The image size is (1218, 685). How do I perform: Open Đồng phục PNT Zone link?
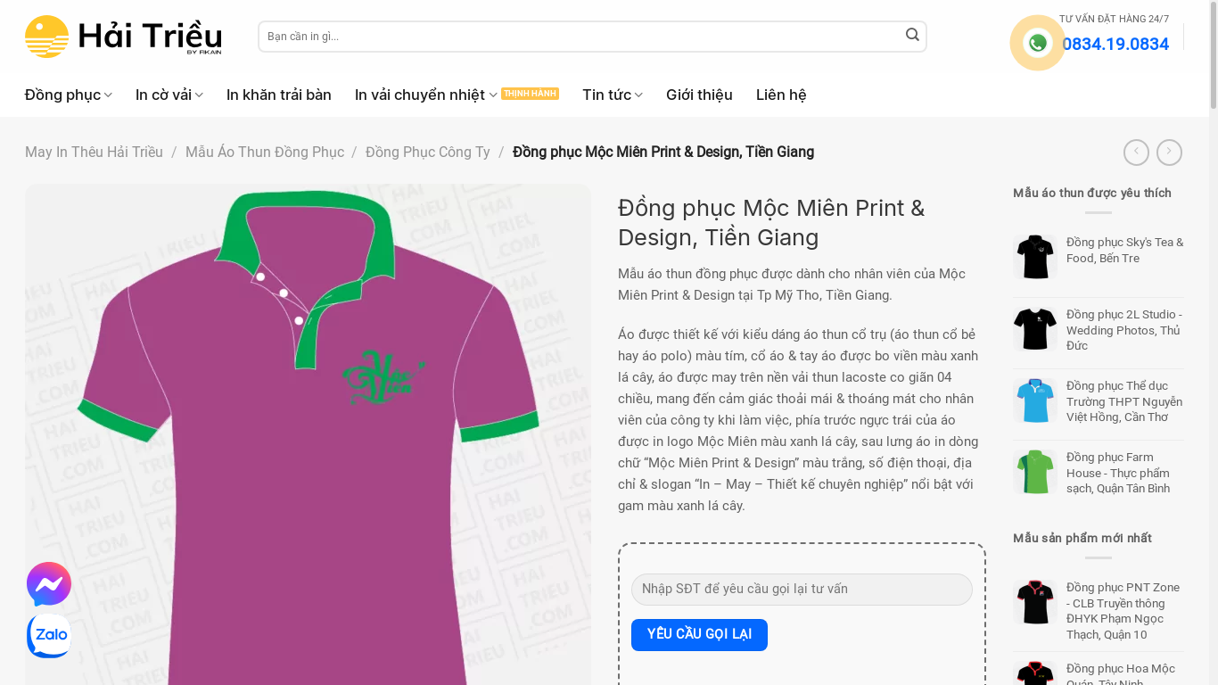tap(1124, 611)
